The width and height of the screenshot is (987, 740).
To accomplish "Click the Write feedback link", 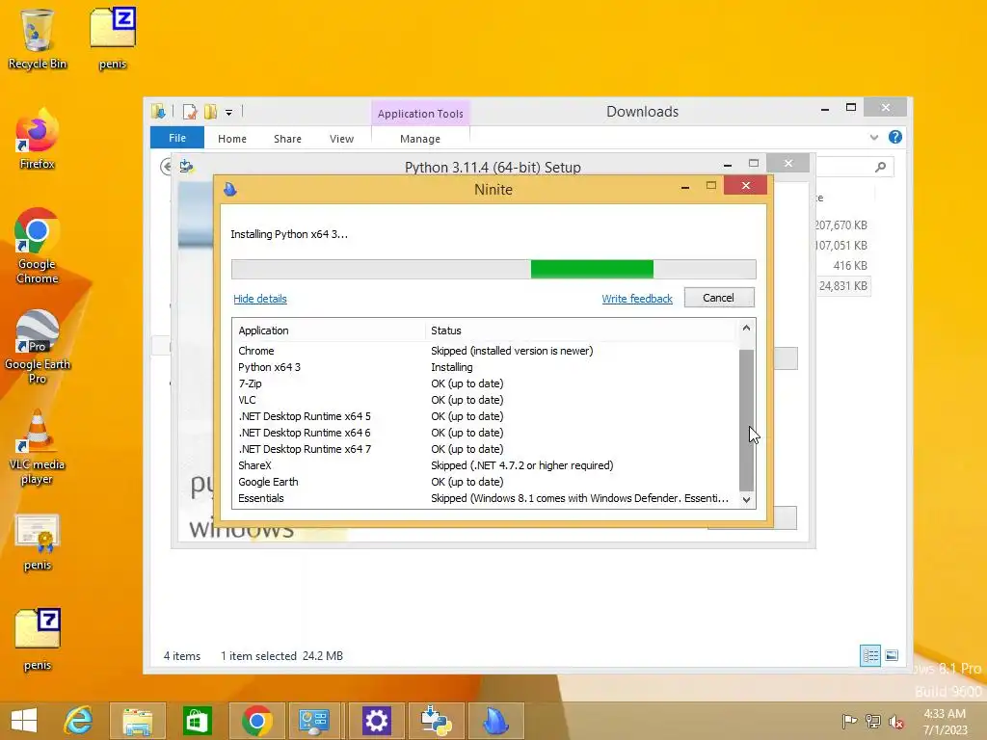I will click(637, 299).
